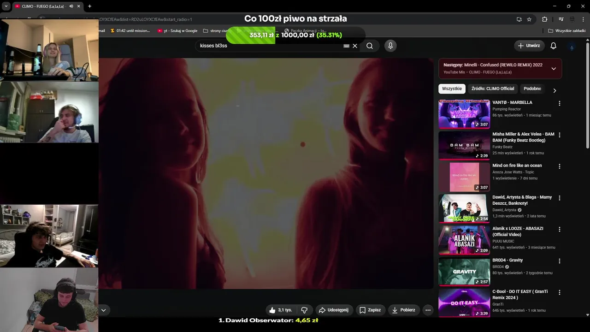Click the Pumping Reactor channel name
This screenshot has height=332, width=590.
pyautogui.click(x=507, y=109)
